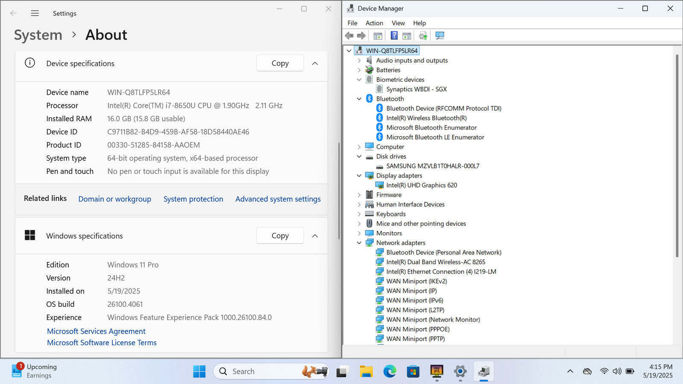Image resolution: width=683 pixels, height=384 pixels.
Task: Click the Update device driver toolbar icon
Action: [x=423, y=36]
